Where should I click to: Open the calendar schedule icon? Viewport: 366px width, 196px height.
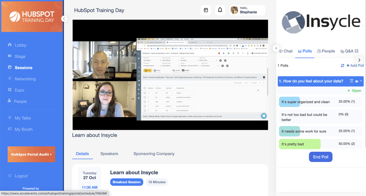[206, 10]
